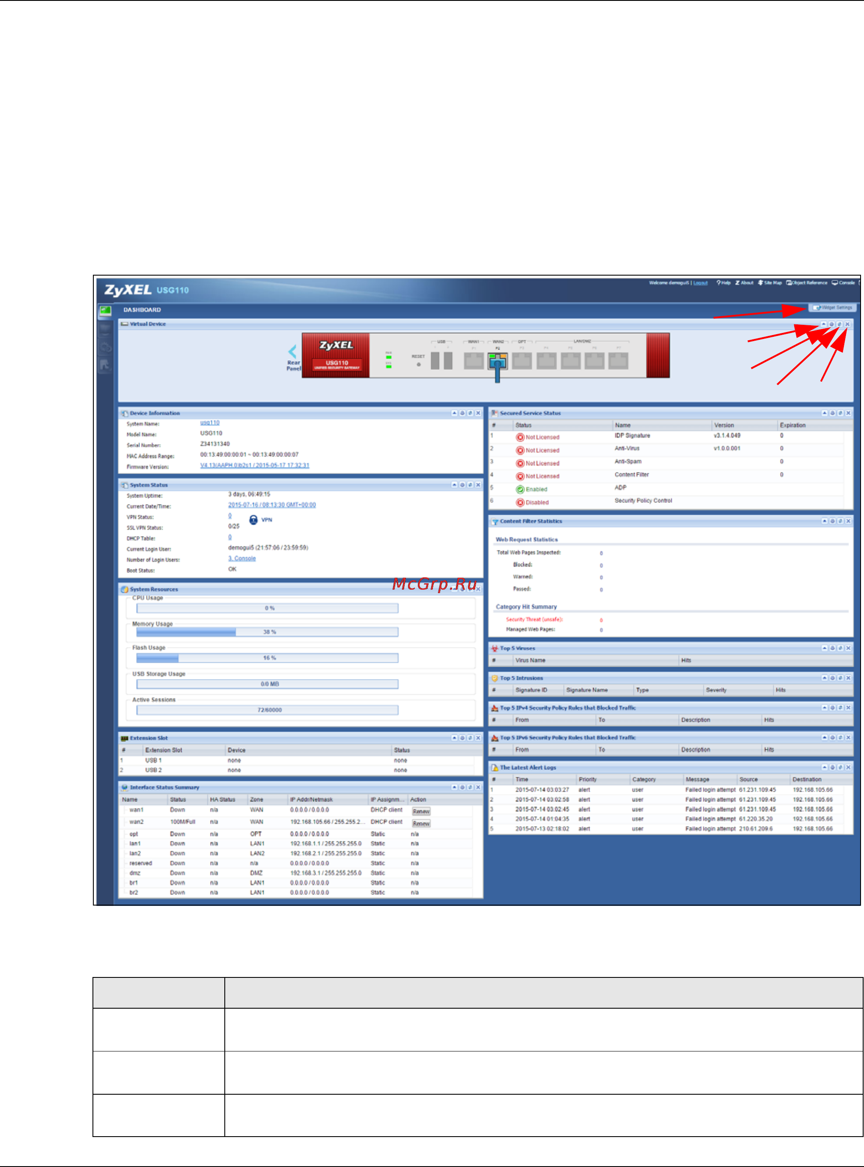Collapse the Content Filter Statistics widget

click(x=824, y=522)
